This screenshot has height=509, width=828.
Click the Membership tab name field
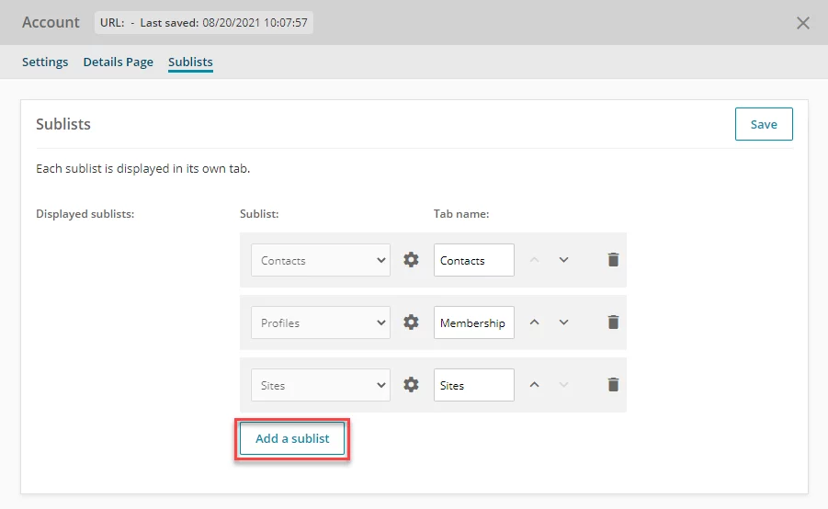point(473,322)
